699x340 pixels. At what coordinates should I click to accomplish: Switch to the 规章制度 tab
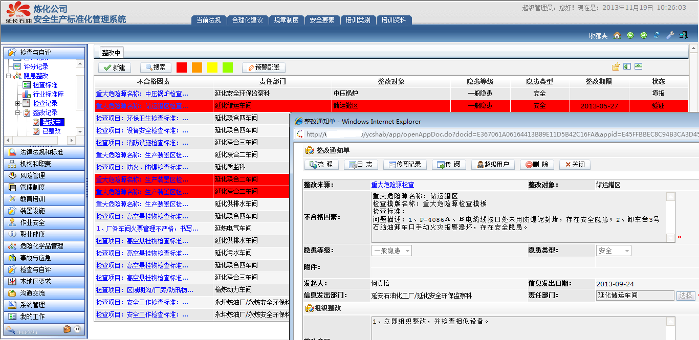point(286,20)
